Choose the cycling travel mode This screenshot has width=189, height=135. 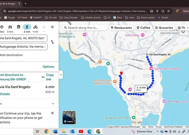point(35,27)
